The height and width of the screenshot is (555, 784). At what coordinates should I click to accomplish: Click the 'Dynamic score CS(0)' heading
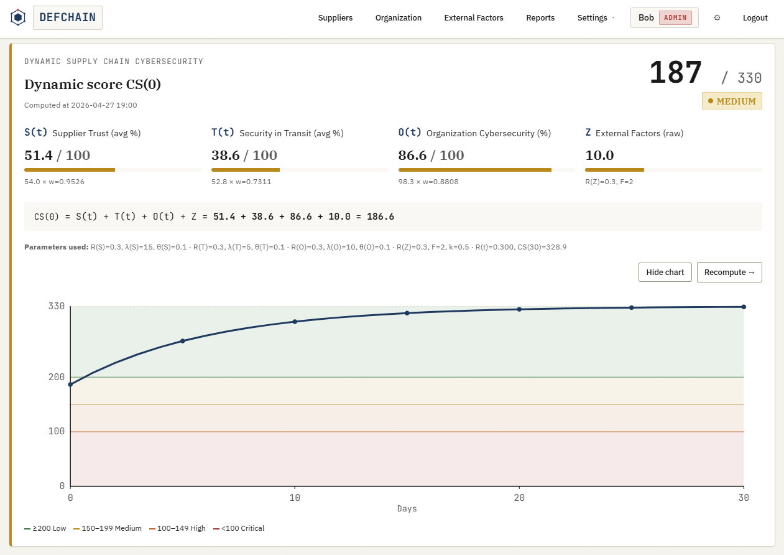tap(93, 85)
